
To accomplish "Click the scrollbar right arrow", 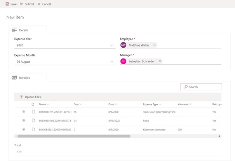I will (x=219, y=136).
